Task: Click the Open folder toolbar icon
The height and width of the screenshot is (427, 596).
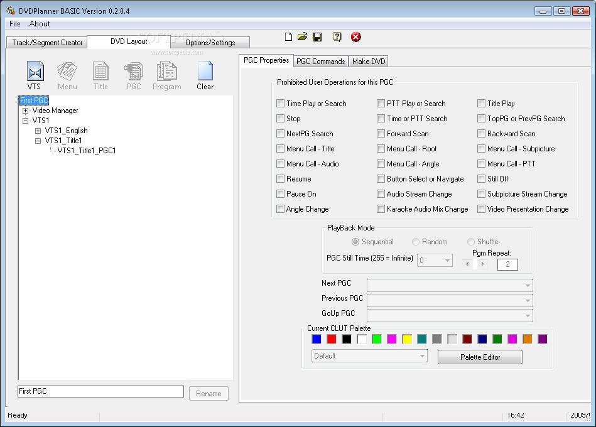Action: (x=303, y=37)
